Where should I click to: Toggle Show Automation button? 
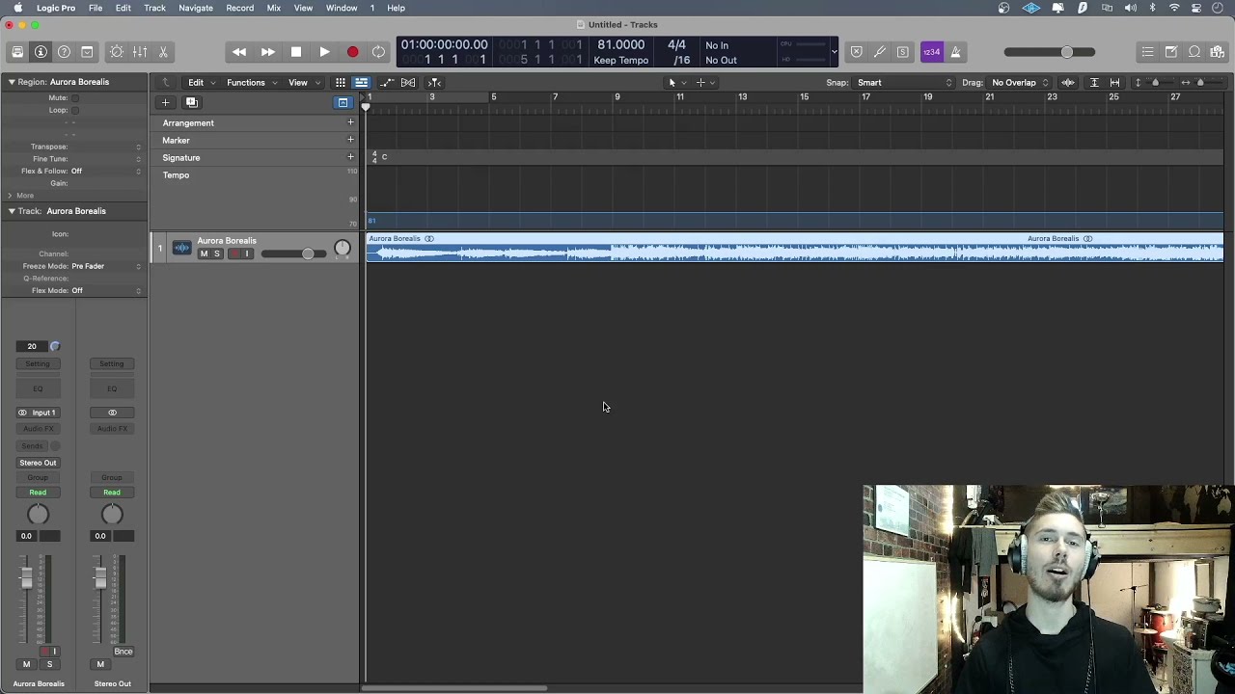[x=387, y=83]
